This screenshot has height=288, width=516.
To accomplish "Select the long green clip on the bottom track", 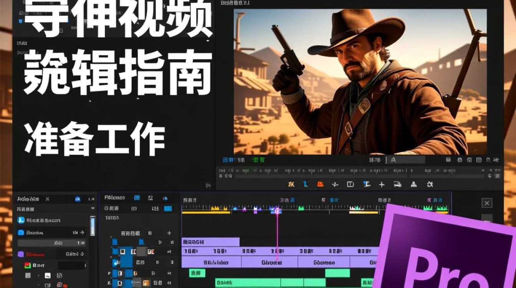I will coord(248,283).
